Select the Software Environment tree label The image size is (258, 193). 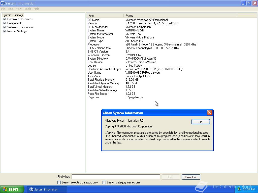(20, 27)
